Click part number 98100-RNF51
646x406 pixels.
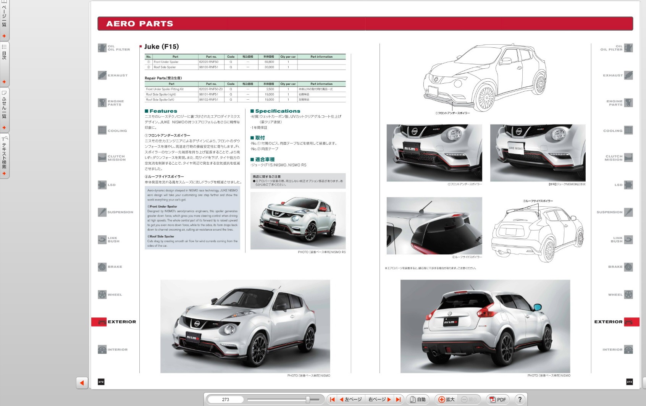(x=208, y=67)
